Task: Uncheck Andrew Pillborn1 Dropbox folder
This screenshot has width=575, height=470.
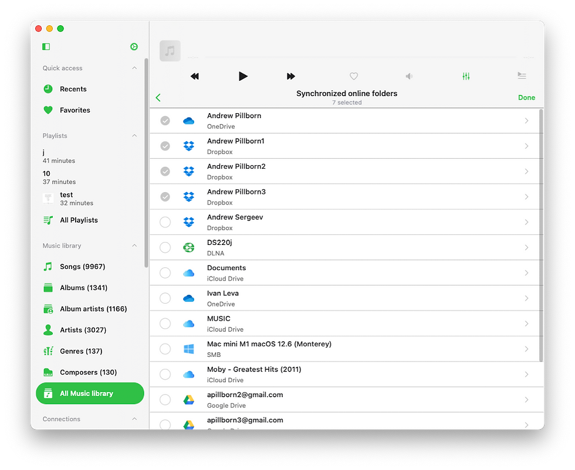Action: click(165, 146)
